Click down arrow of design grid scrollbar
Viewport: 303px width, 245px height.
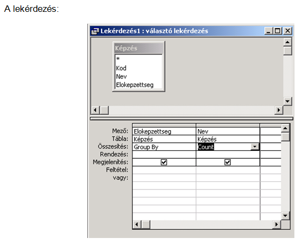pyautogui.click(x=285, y=215)
